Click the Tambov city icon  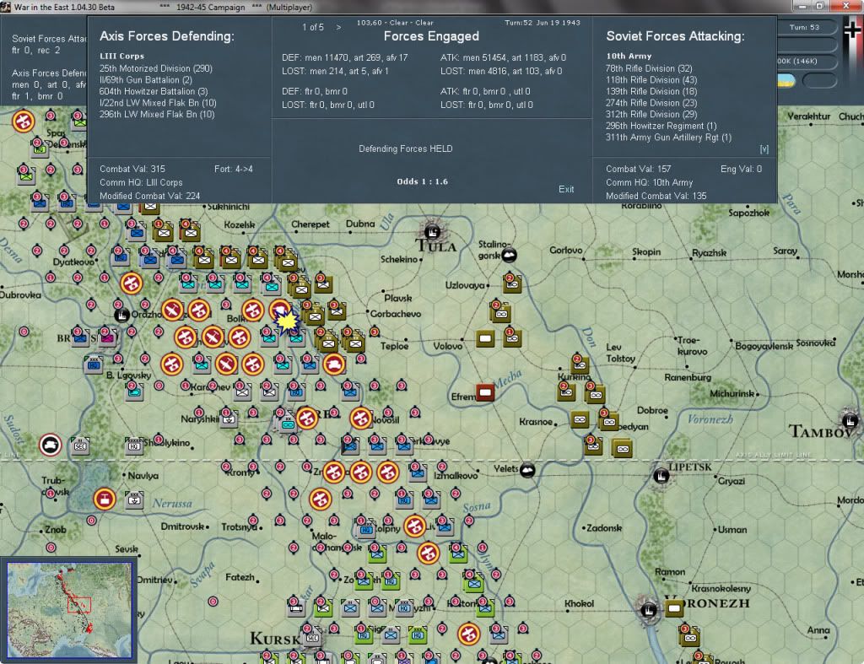pos(850,421)
